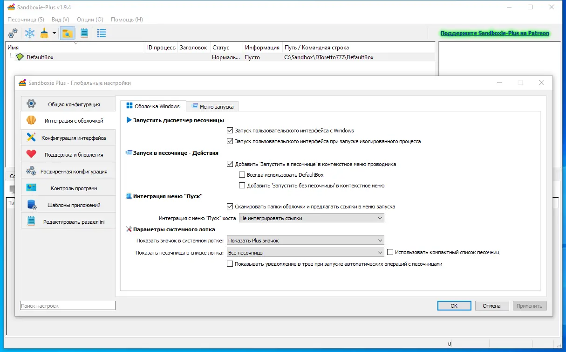This screenshot has height=352, width=566.
Task: Select Общая конфигурация in settings sidebar
Action: click(68, 104)
